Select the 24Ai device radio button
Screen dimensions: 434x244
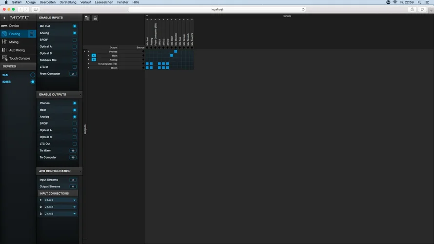[33, 75]
